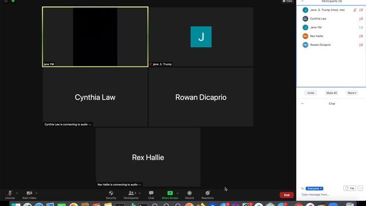Click the Participants (5) panel header

point(332,1)
